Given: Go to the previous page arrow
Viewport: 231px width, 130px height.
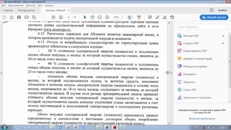Looking at the screenshot, I should [53, 17].
